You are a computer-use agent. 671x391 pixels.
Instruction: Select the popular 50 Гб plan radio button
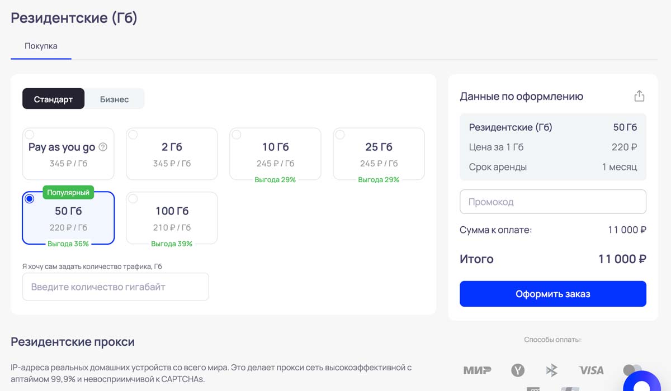[x=30, y=199]
